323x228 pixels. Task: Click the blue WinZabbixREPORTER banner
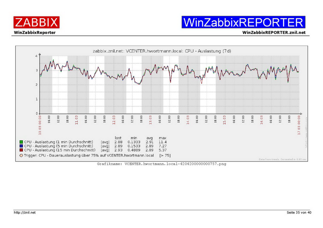pyautogui.click(x=243, y=22)
